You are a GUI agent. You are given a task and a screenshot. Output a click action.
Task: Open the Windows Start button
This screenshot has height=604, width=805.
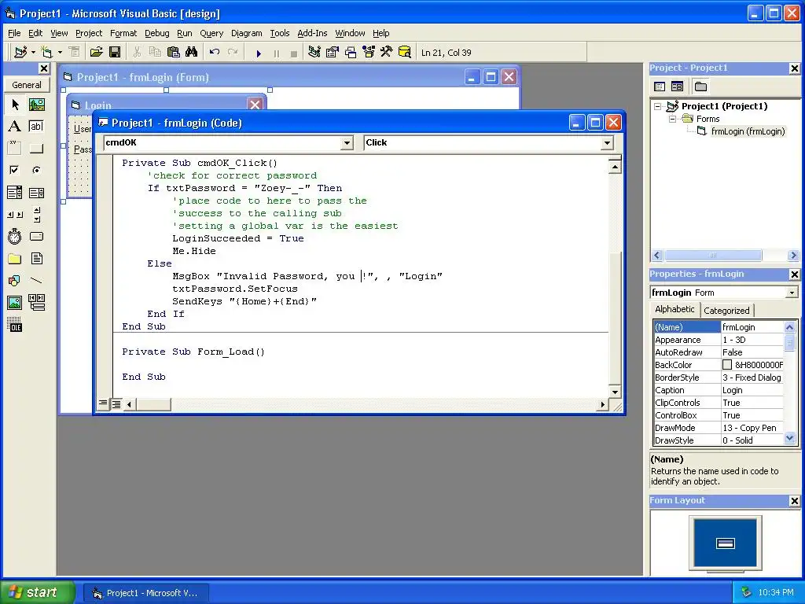[x=38, y=592]
